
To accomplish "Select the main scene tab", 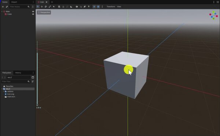I will 42,2.
